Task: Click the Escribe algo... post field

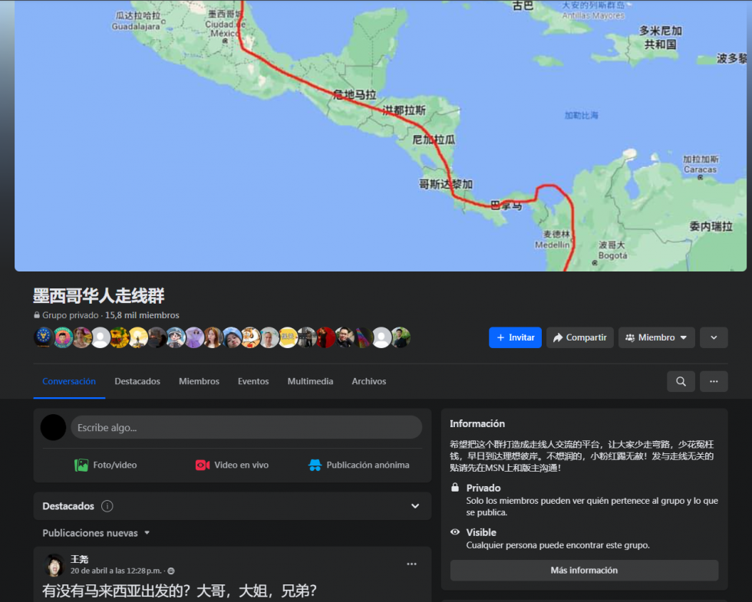Action: coord(246,428)
